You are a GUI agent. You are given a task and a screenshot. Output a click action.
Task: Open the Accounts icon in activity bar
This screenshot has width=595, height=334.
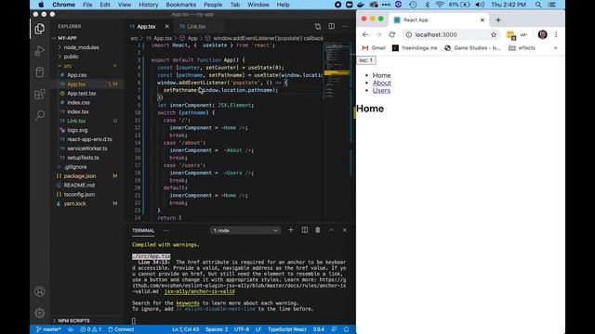click(39, 291)
